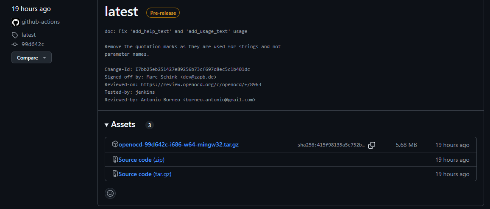
Task: Open commit 99d642c link
Action: 33,44
